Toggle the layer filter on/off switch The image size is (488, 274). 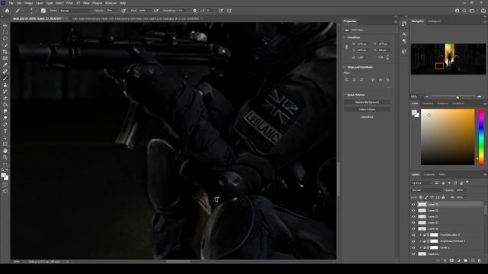tap(467, 183)
